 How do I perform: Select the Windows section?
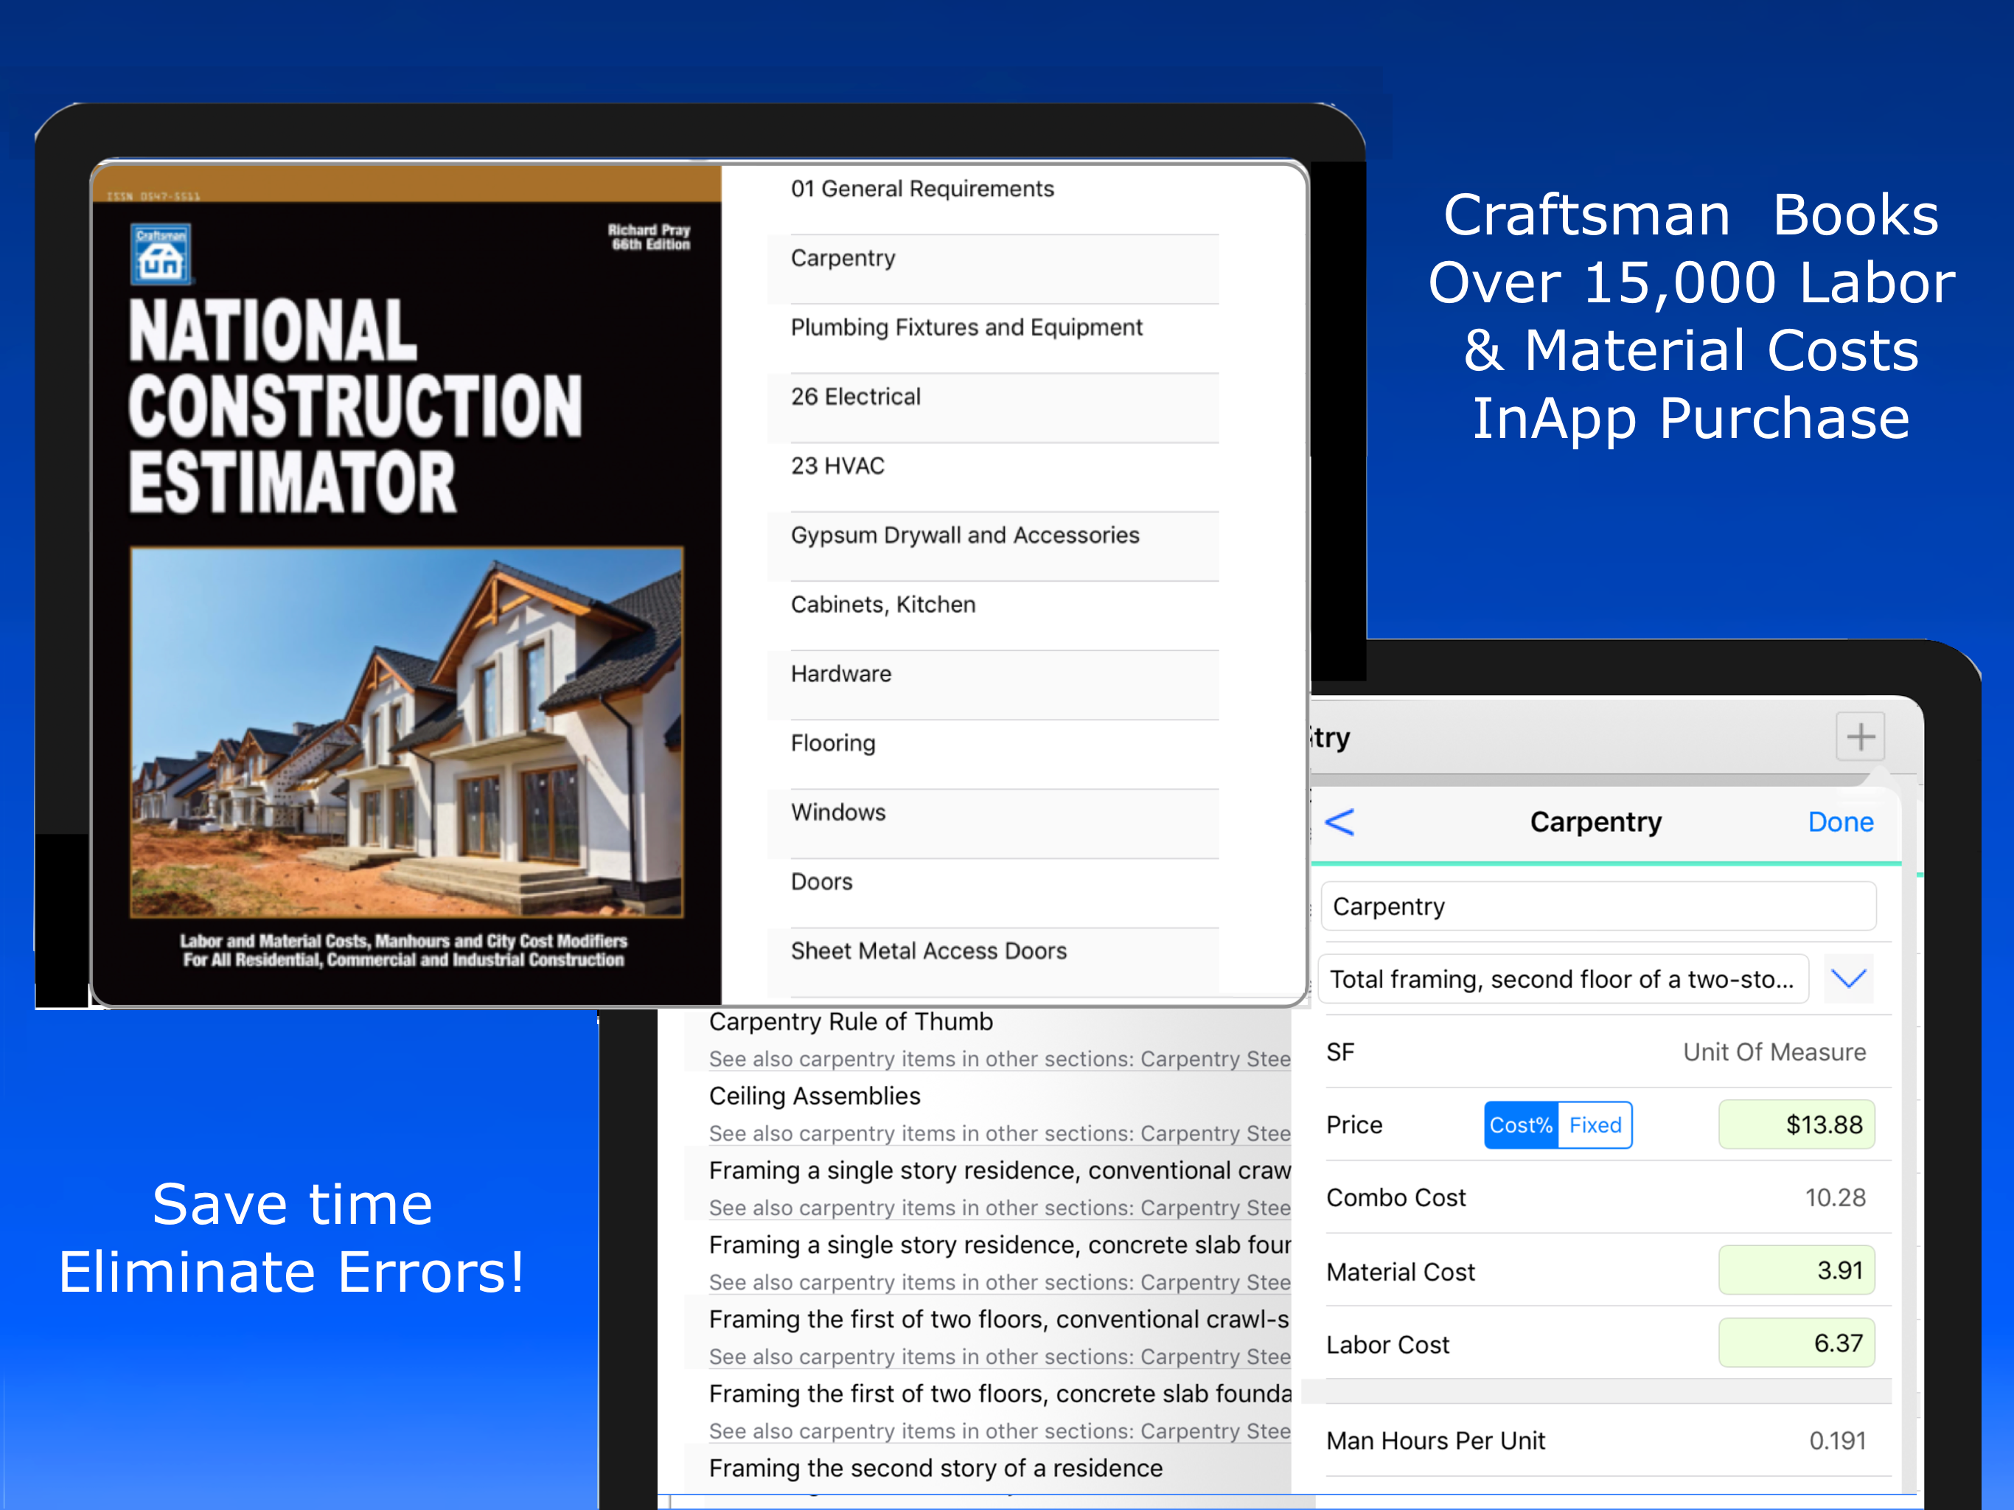(992, 822)
